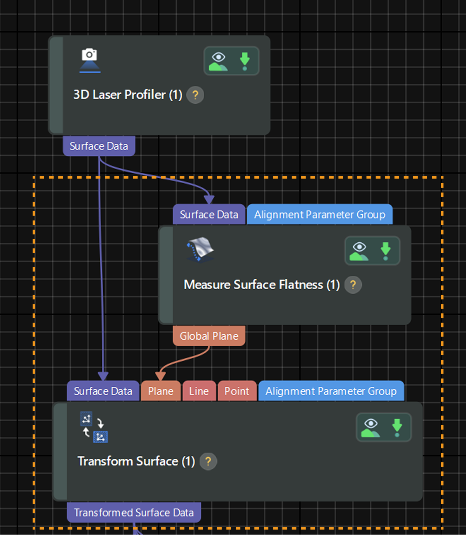Open help for the 3D Laser Profiler step
The height and width of the screenshot is (535, 466).
[195, 95]
